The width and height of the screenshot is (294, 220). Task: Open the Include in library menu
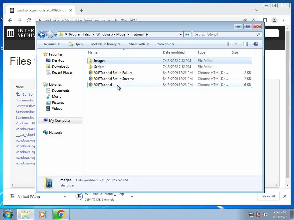click(106, 44)
